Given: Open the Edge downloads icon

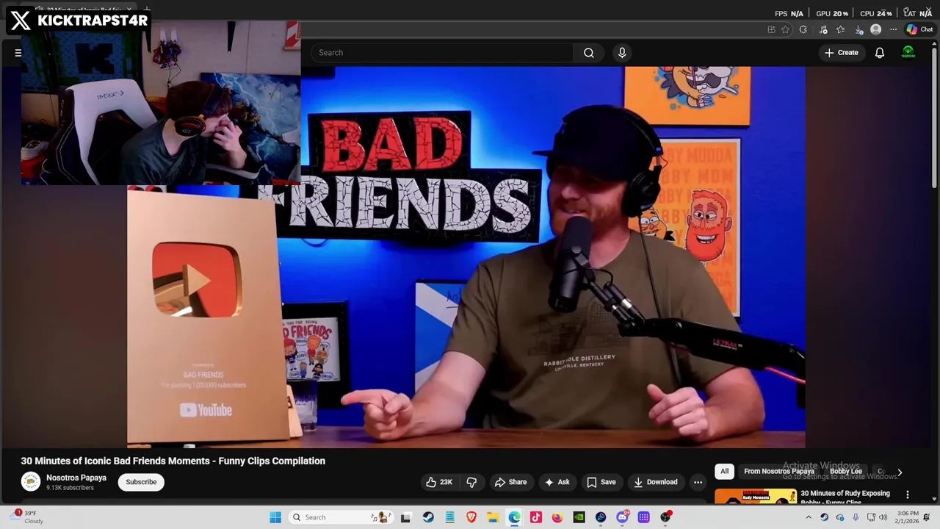Looking at the screenshot, I should click(858, 29).
